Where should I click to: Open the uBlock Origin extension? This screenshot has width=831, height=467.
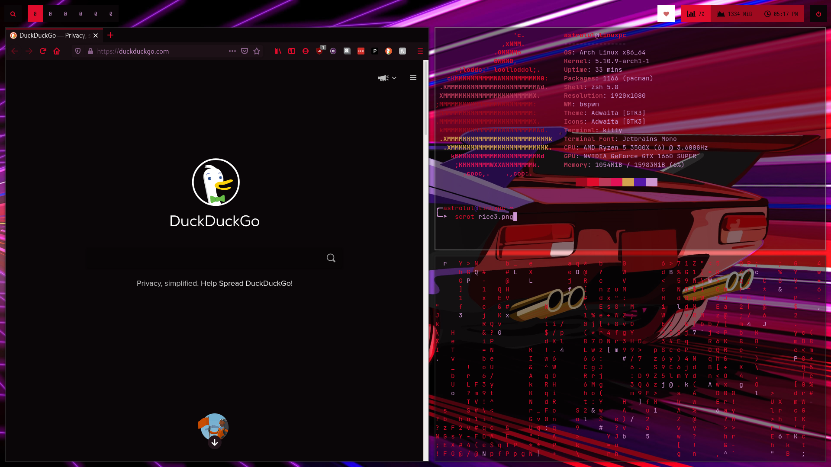pos(319,51)
